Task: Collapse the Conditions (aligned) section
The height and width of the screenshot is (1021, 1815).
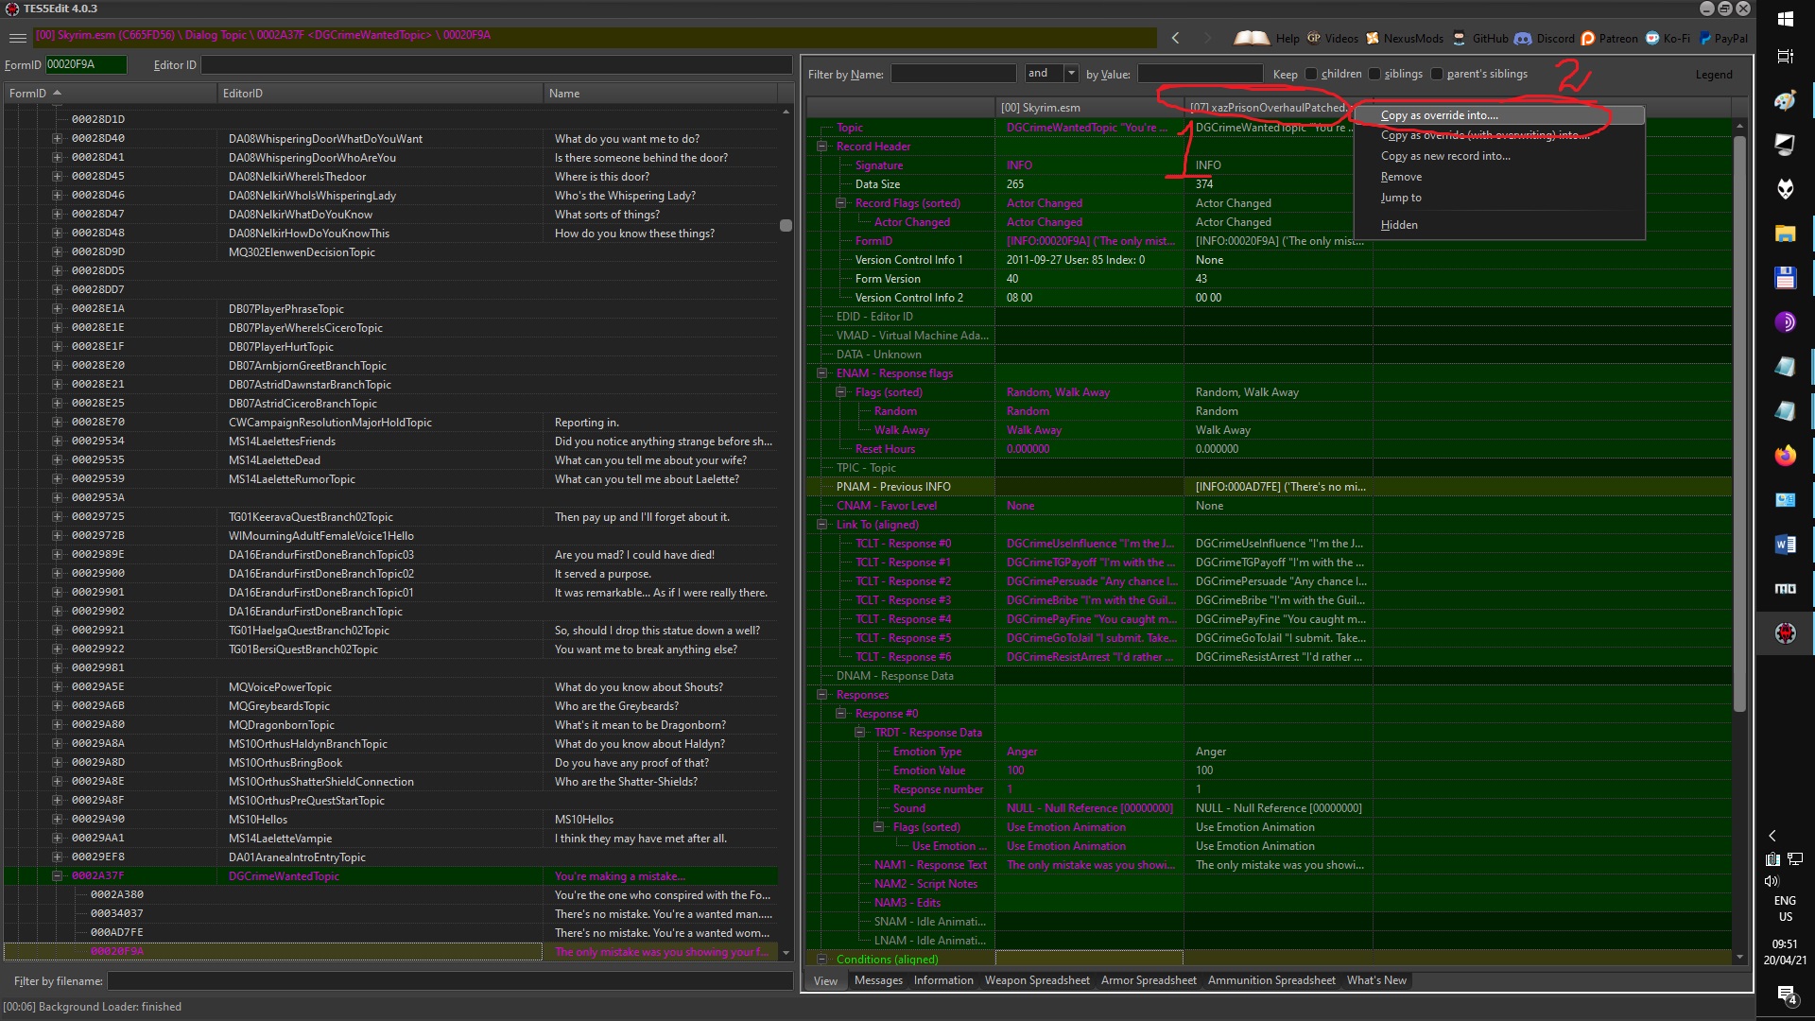Action: [821, 959]
